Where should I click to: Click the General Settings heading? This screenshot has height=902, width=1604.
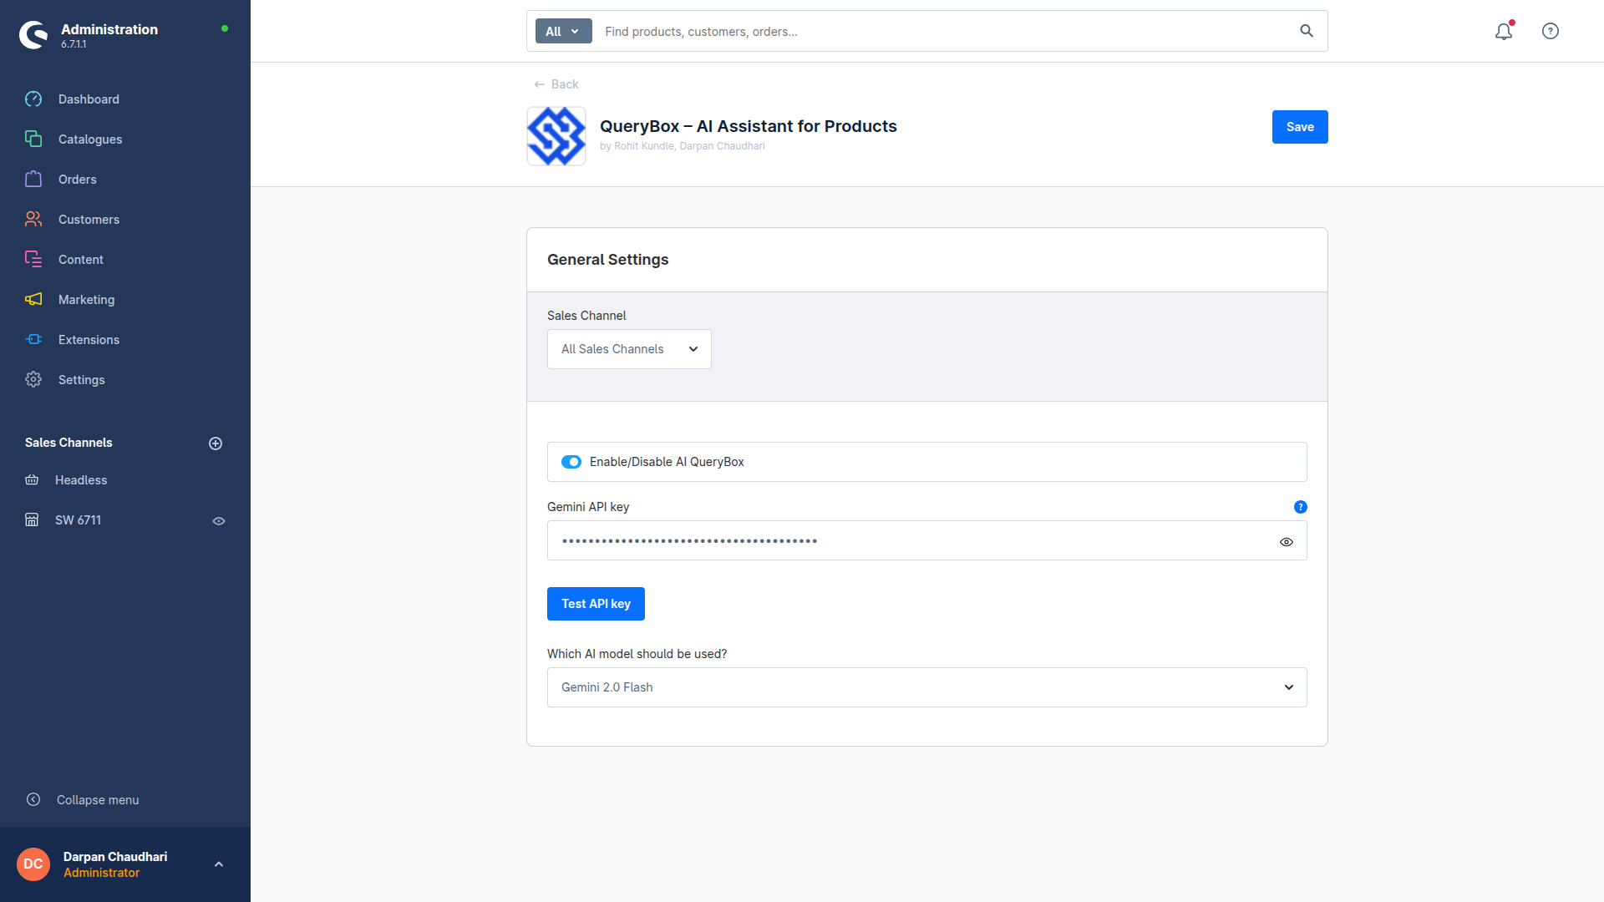pyautogui.click(x=607, y=260)
